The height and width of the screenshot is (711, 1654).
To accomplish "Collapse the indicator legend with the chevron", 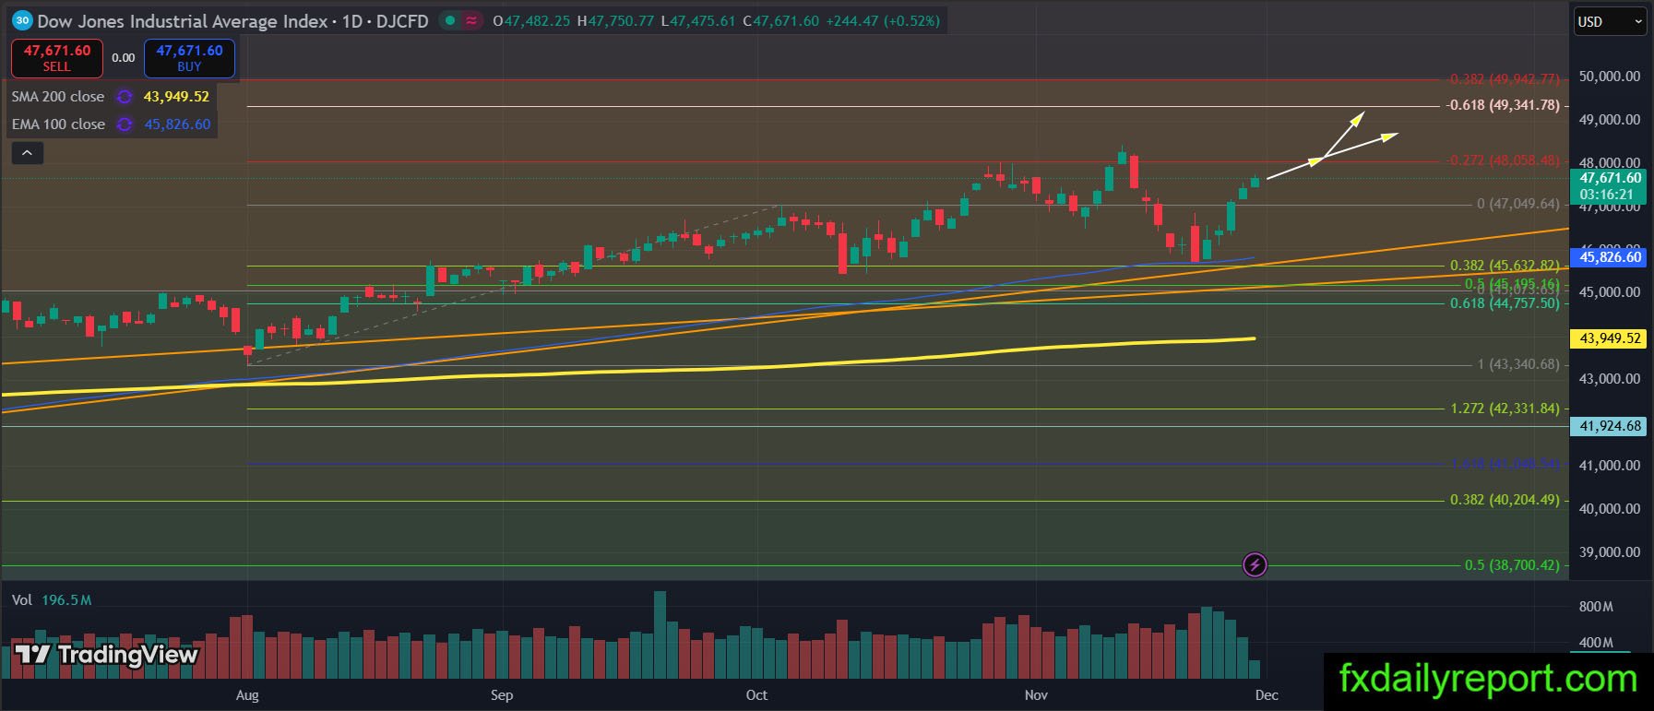I will [28, 153].
